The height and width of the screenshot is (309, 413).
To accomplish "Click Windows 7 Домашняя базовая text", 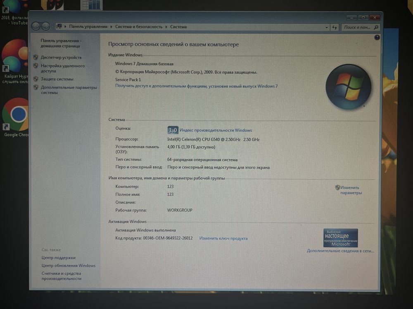I will tap(144, 64).
